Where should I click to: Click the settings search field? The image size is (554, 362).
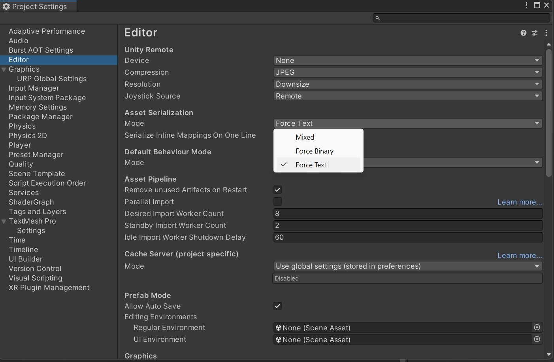pos(462,18)
